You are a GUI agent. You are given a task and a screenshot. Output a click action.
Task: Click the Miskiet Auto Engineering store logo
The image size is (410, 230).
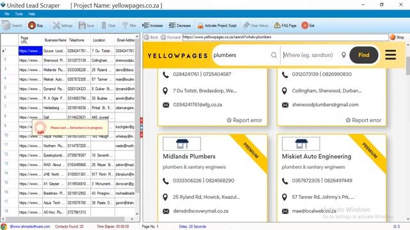pos(301,144)
